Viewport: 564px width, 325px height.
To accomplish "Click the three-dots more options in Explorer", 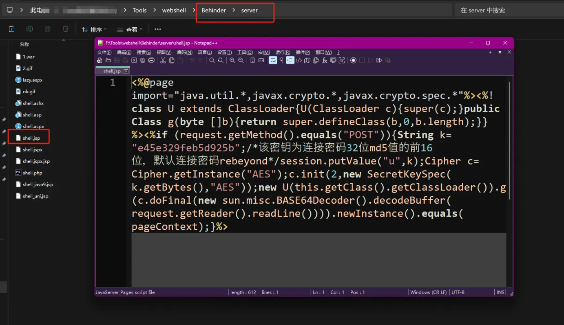I will click(x=158, y=29).
